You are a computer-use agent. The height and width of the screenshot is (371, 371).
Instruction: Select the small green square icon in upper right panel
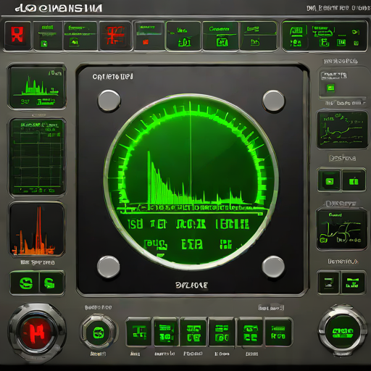coord(330,88)
